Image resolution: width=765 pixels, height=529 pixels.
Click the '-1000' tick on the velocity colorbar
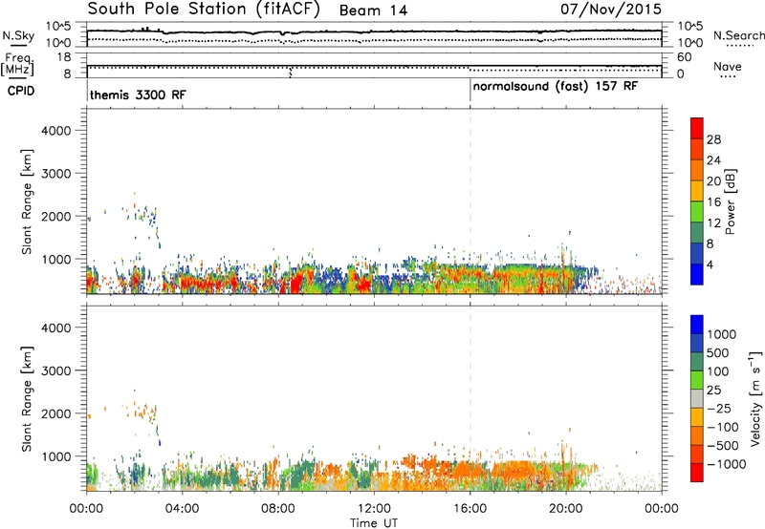tap(727, 464)
